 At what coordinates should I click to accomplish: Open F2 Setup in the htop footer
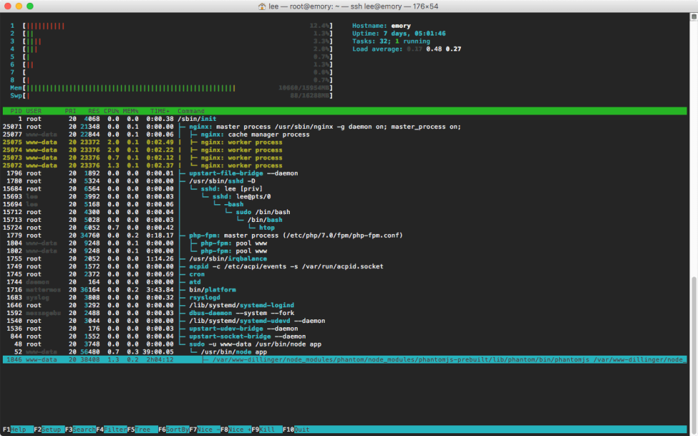pyautogui.click(x=48, y=430)
